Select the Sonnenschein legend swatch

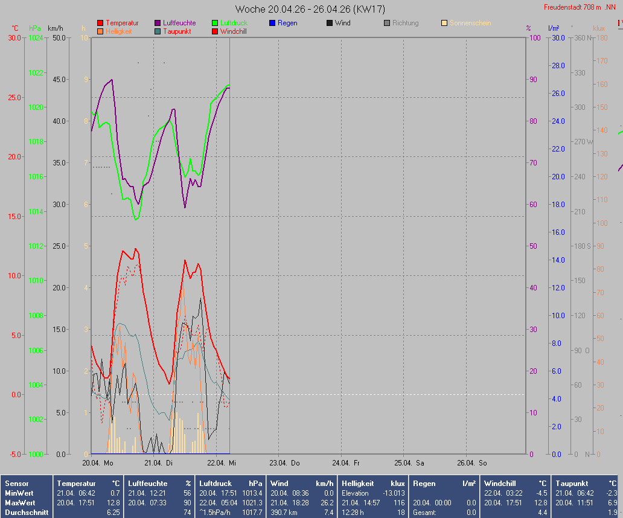(x=444, y=23)
